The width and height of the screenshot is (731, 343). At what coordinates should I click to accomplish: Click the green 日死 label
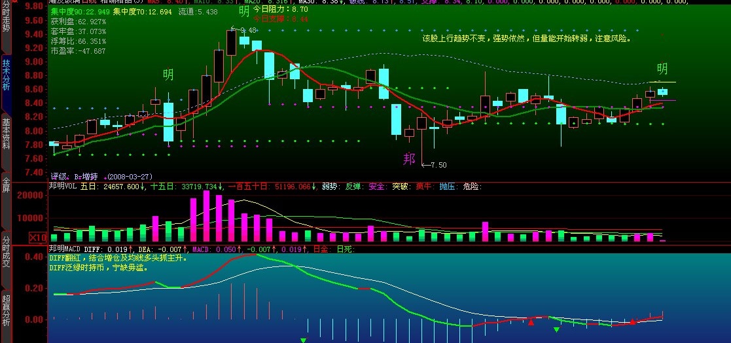pos(345,249)
